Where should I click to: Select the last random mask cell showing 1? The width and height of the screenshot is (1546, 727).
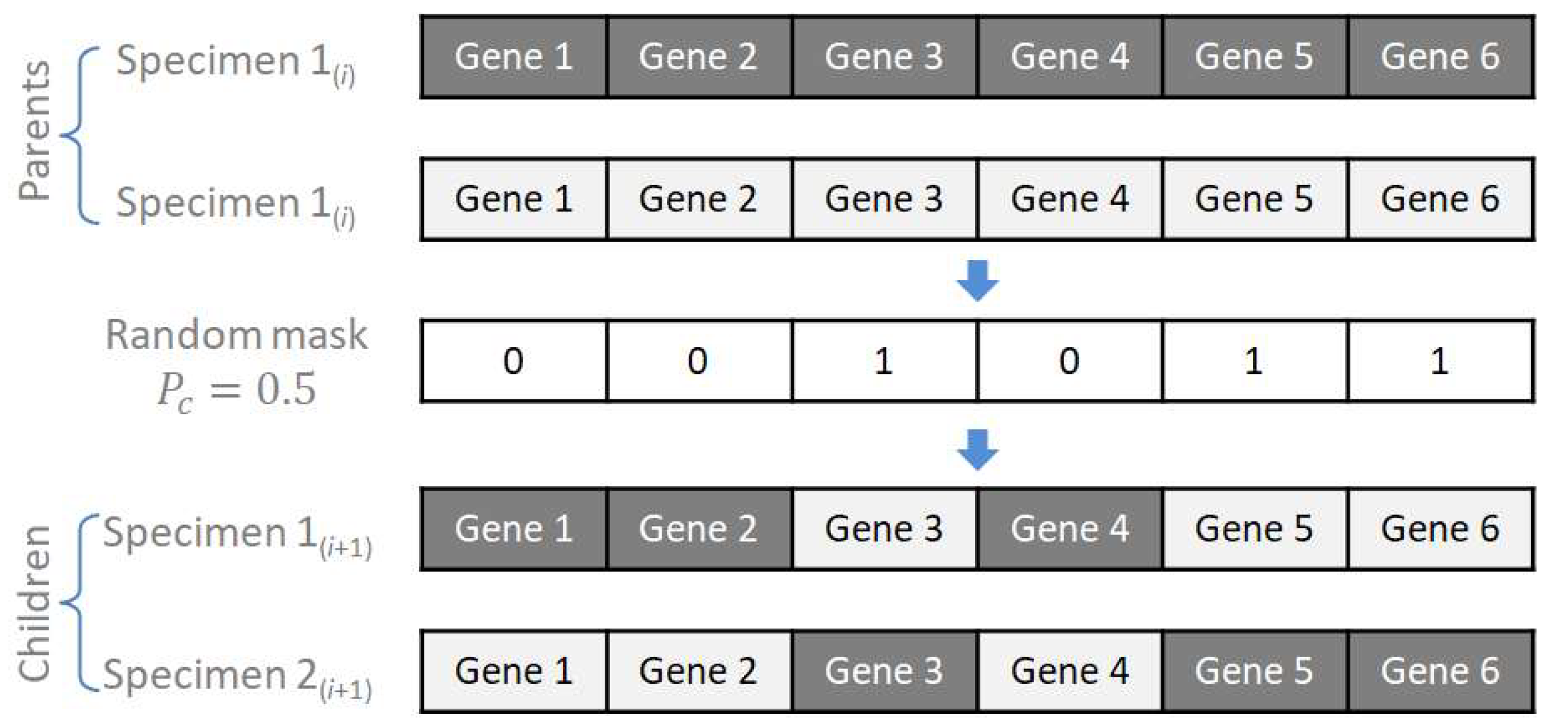point(1440,361)
